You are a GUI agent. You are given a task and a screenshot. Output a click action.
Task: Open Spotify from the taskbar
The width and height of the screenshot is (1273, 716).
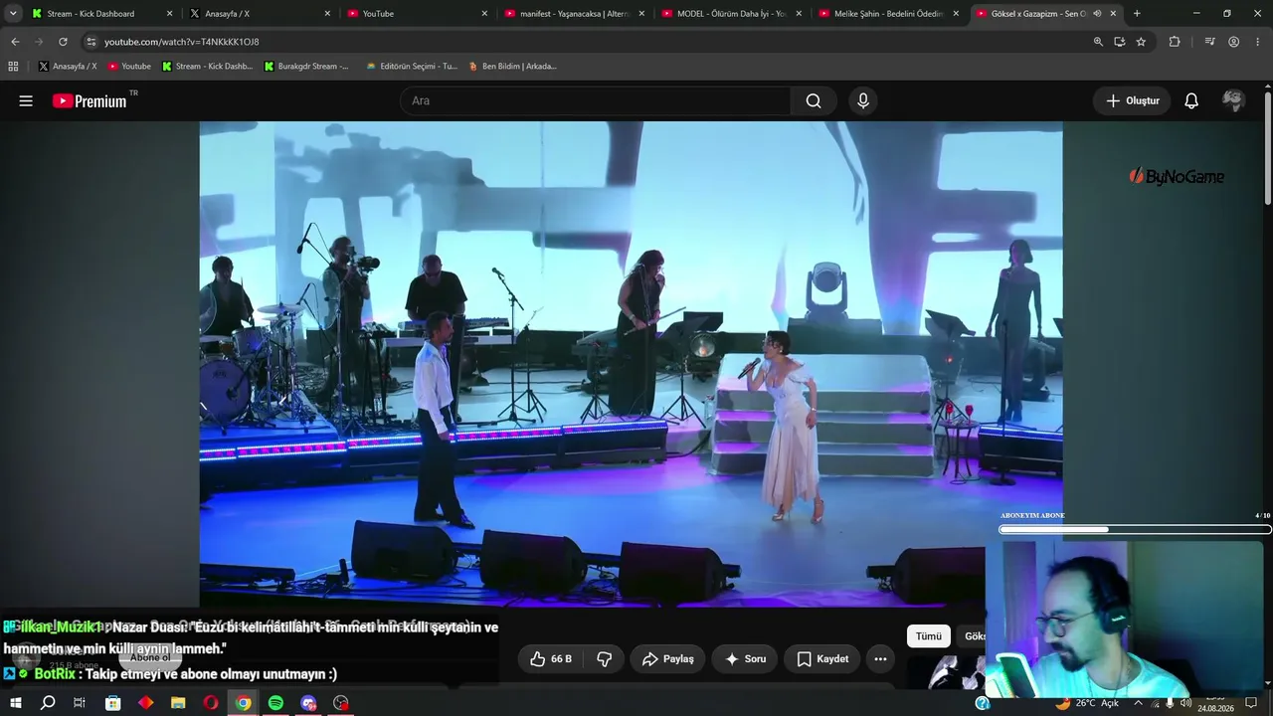(275, 703)
